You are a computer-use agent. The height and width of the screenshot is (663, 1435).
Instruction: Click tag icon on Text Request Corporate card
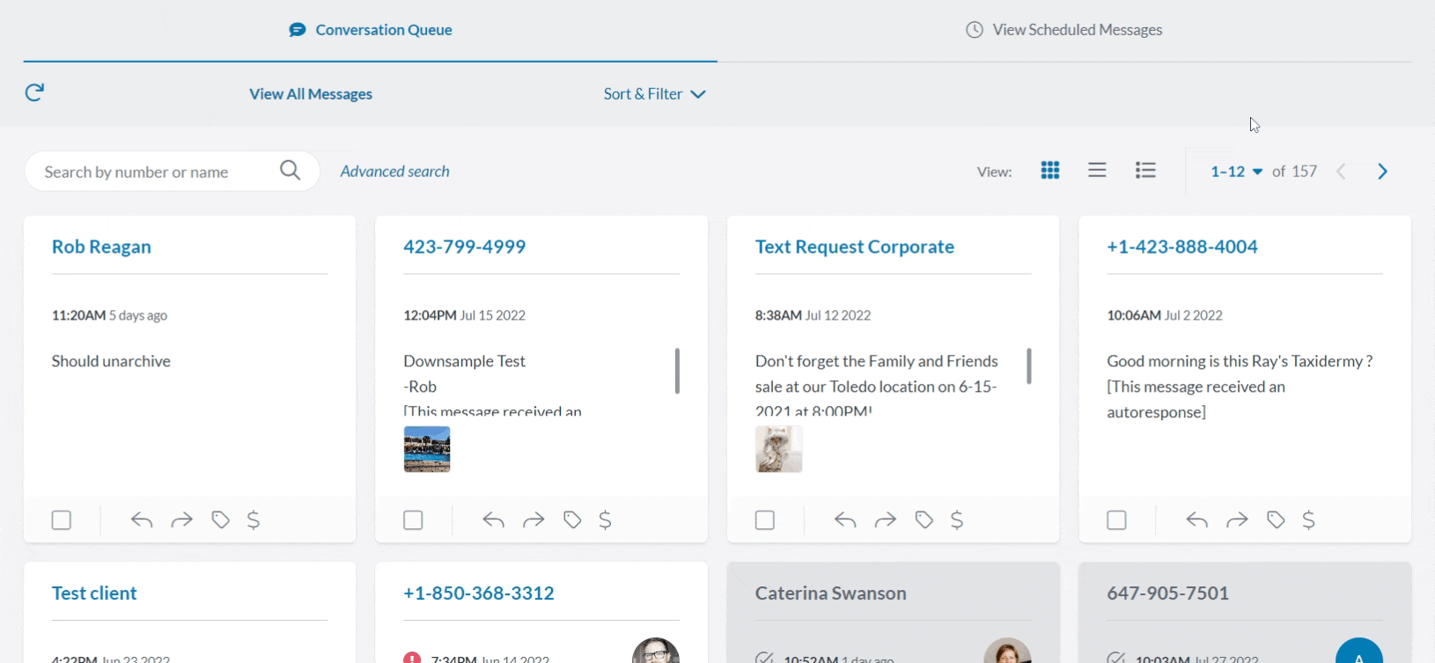[x=924, y=520]
